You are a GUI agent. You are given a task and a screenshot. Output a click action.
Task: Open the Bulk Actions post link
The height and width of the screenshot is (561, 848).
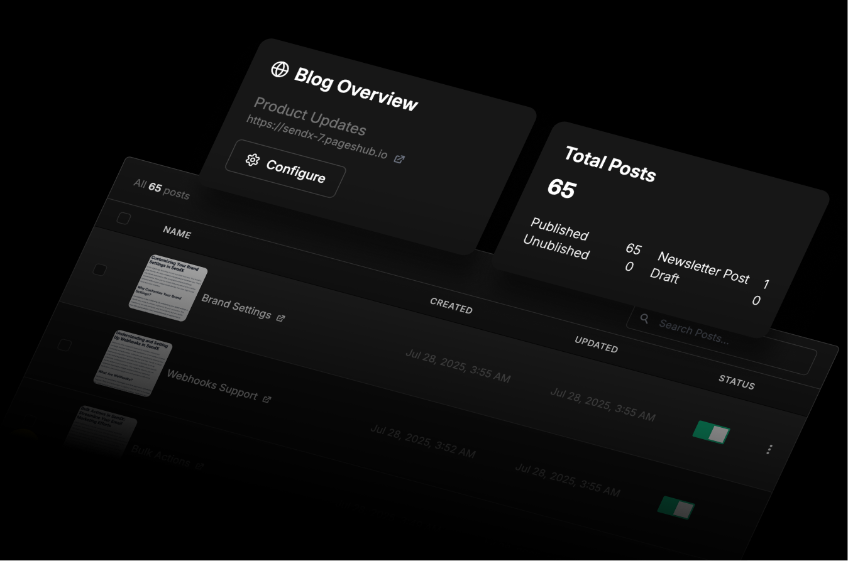click(161, 457)
